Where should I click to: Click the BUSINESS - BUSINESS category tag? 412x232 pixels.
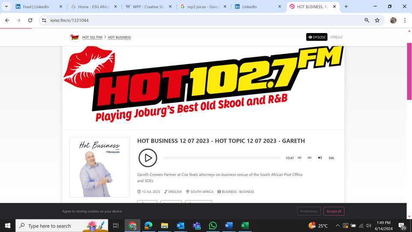click(x=236, y=192)
